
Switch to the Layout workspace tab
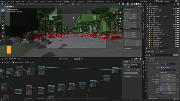(x=29, y=1)
